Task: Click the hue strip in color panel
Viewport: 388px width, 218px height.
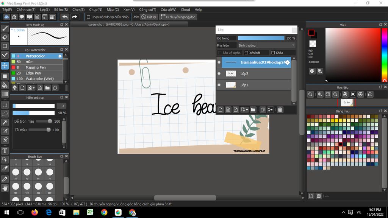Action: (x=385, y=55)
